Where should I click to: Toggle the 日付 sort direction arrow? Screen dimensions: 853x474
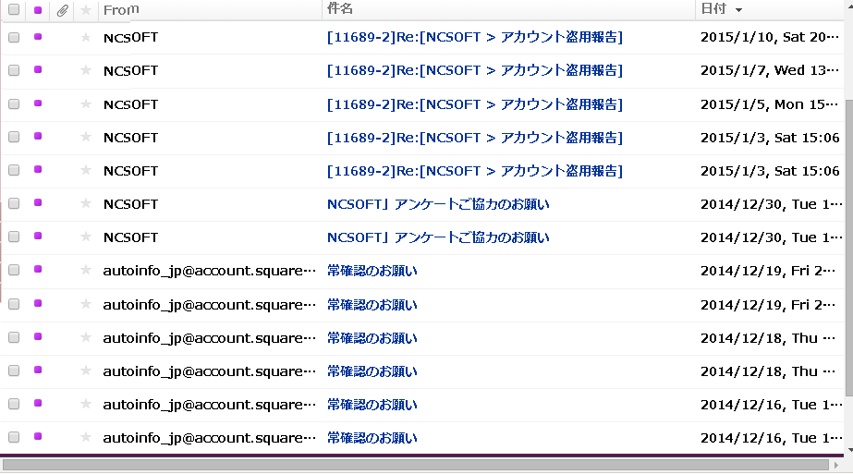coord(738,10)
